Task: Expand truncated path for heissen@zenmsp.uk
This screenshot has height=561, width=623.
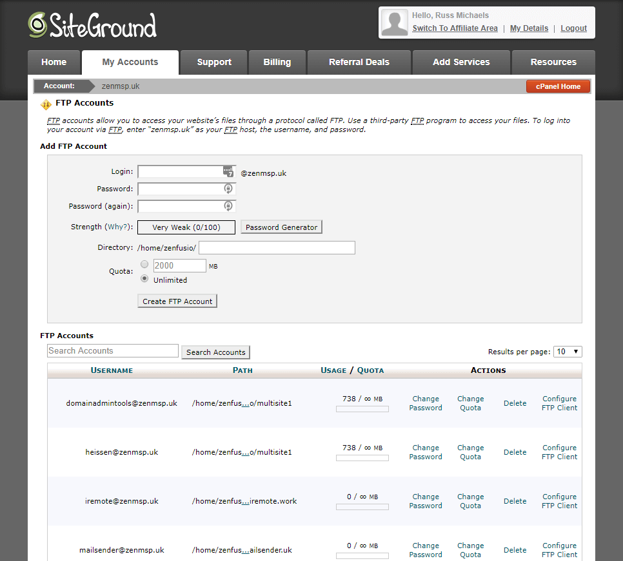Action: coord(246,453)
